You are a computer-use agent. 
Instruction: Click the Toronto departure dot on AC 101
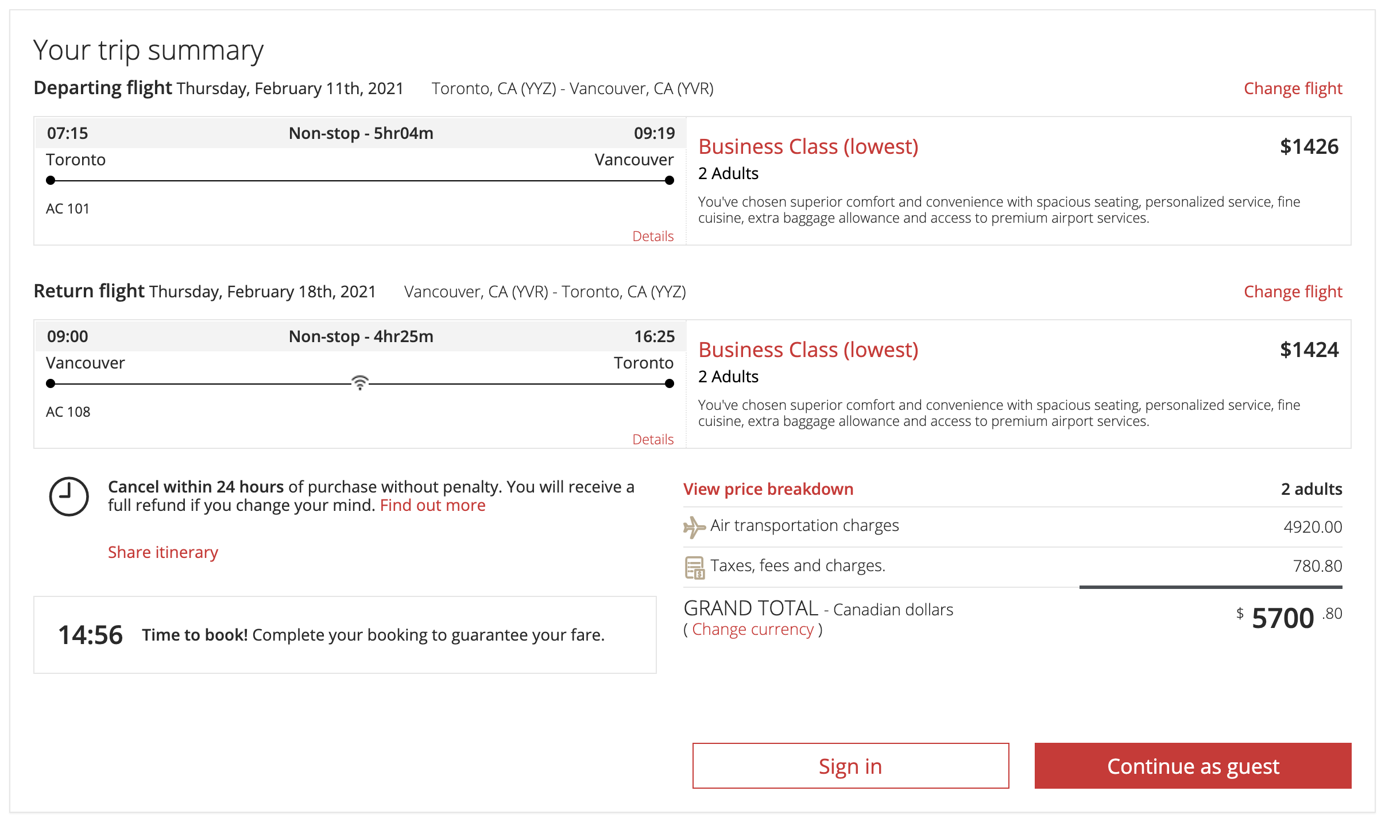[51, 180]
